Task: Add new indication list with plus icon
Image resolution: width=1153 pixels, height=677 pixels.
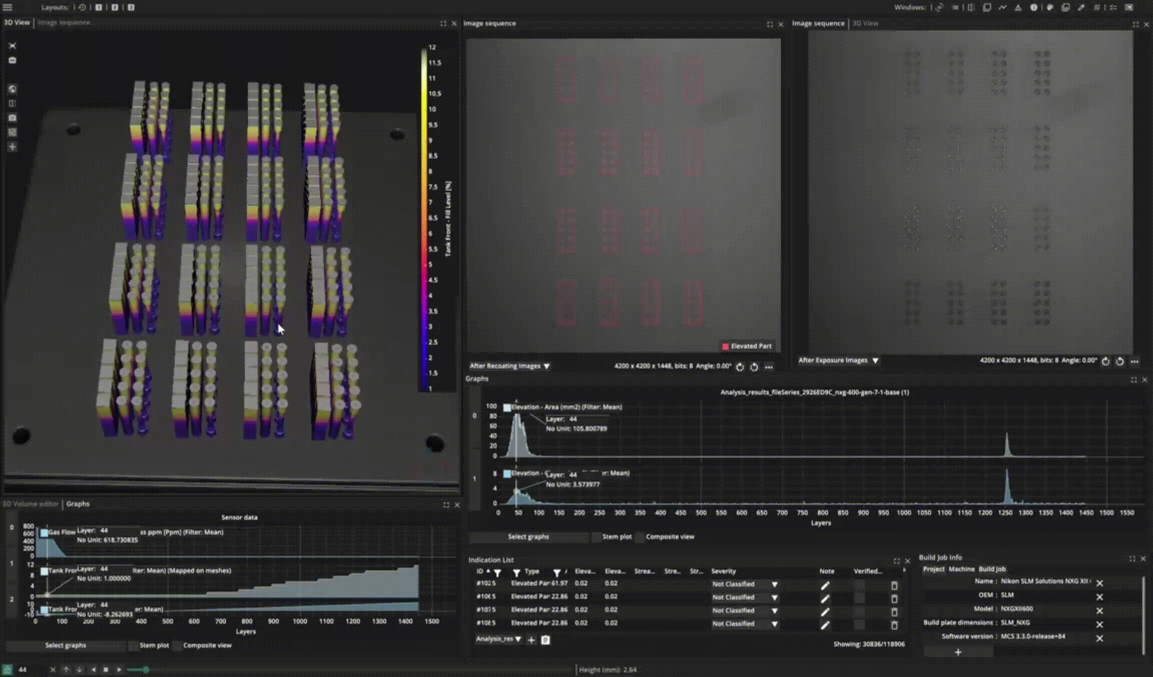Action: click(531, 639)
